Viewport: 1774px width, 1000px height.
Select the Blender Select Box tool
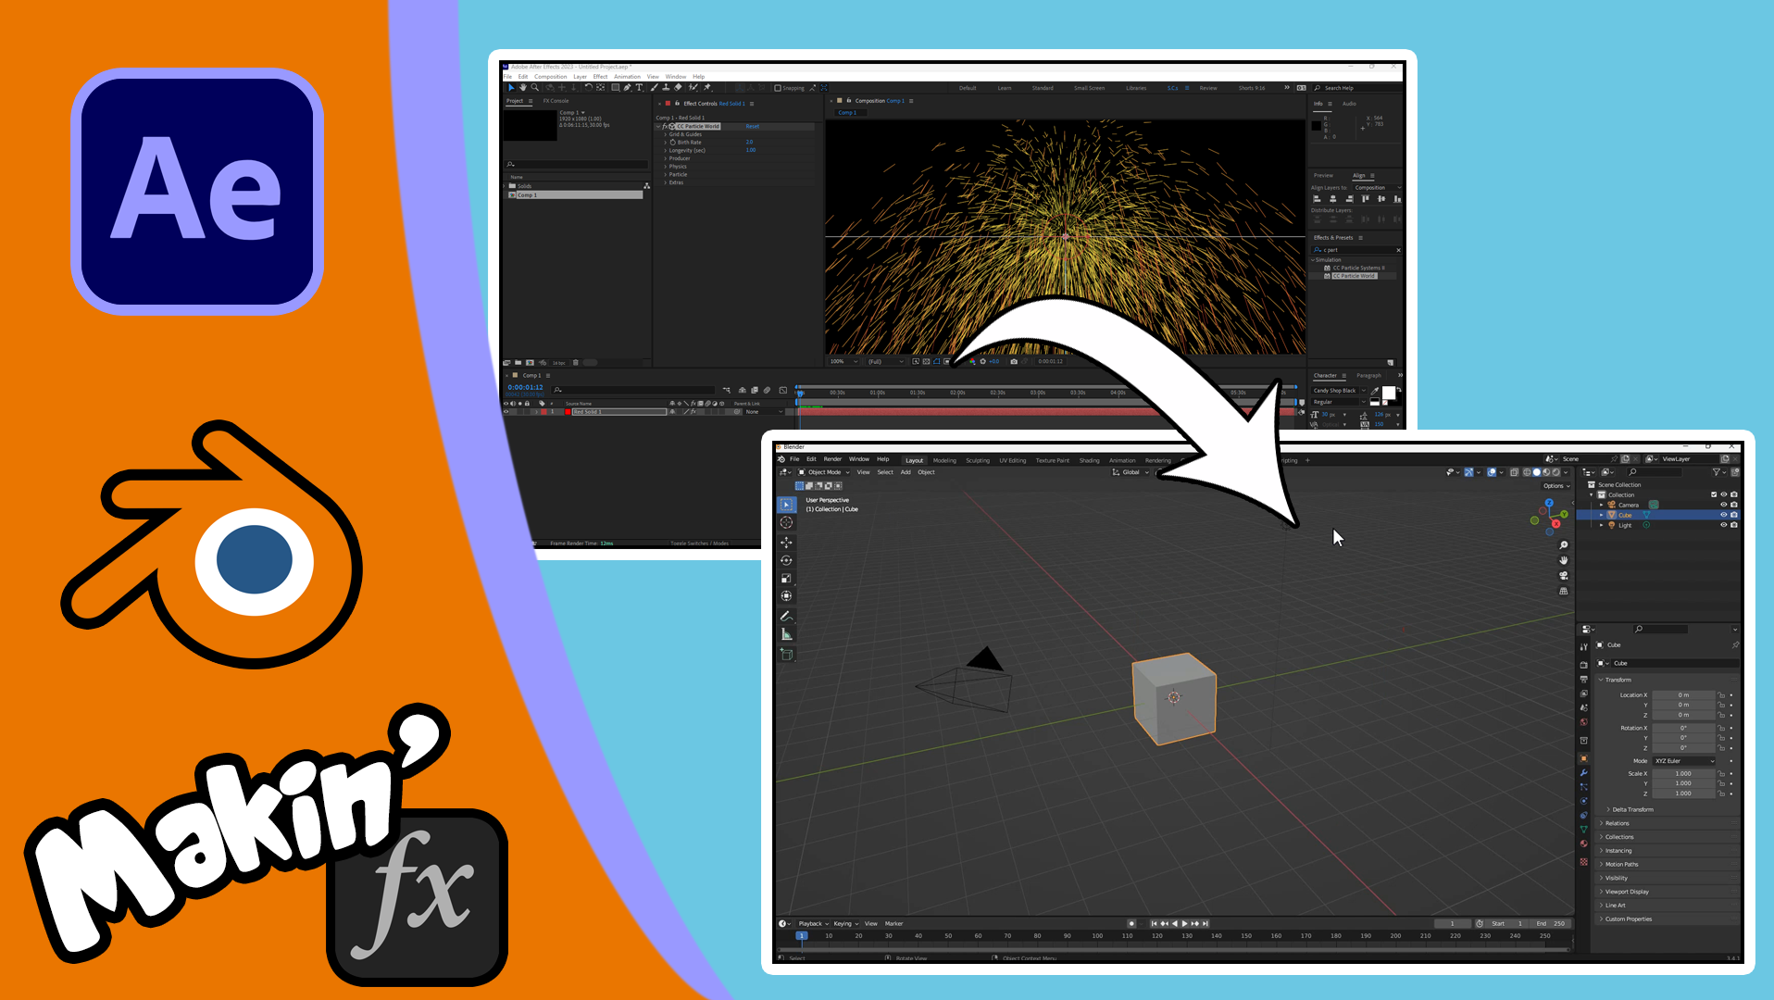(x=786, y=506)
